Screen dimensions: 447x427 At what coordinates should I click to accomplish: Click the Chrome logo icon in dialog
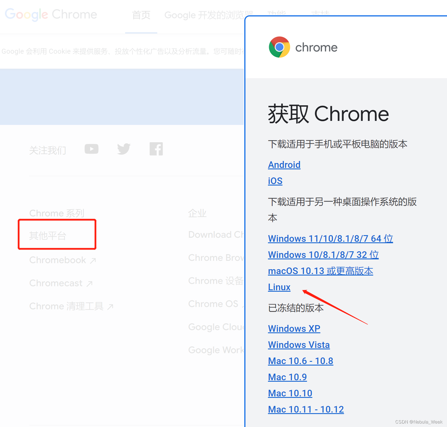click(x=279, y=47)
